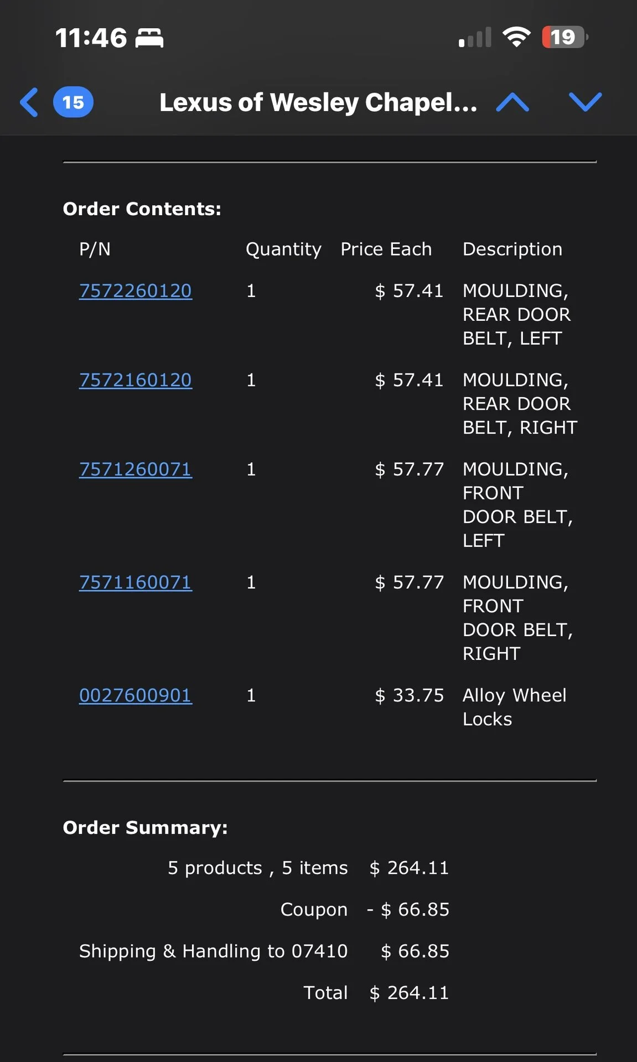Go to next message with down arrow
Image resolution: width=637 pixels, height=1062 pixels.
(x=585, y=102)
